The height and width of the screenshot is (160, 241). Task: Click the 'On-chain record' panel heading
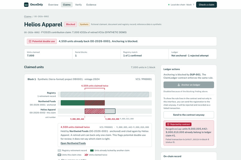tap(172, 156)
